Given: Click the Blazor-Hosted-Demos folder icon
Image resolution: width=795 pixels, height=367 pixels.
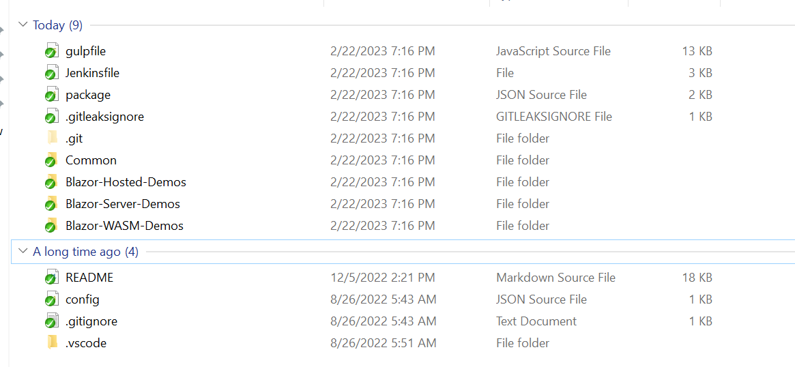Looking at the screenshot, I should click(51, 182).
